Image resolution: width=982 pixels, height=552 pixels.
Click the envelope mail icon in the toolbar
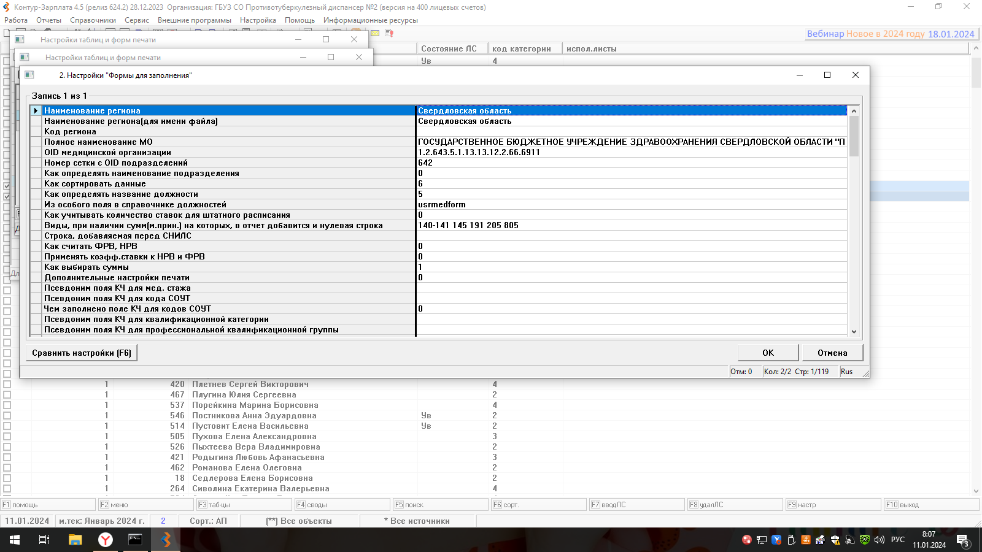(x=375, y=33)
